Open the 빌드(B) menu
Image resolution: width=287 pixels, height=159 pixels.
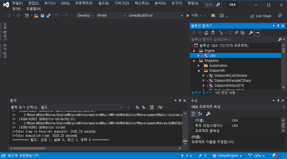[x=104, y=3]
